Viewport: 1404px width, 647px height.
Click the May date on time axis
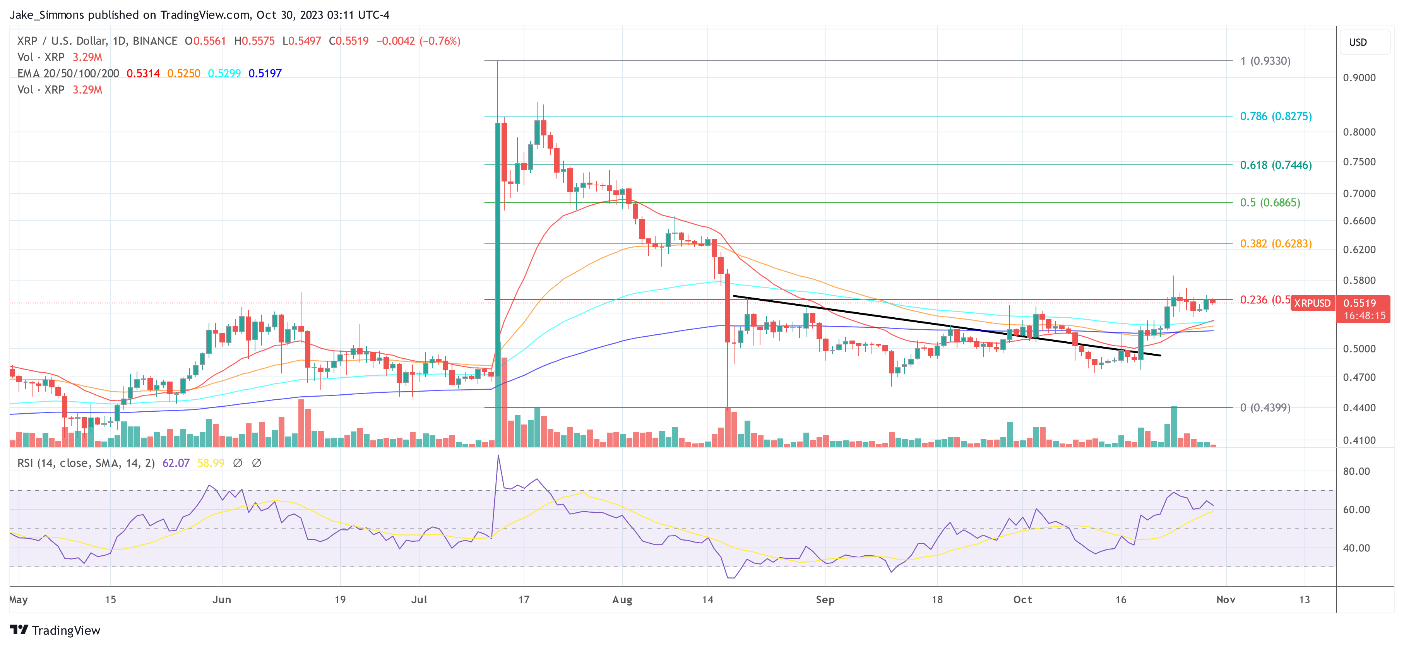(18, 599)
